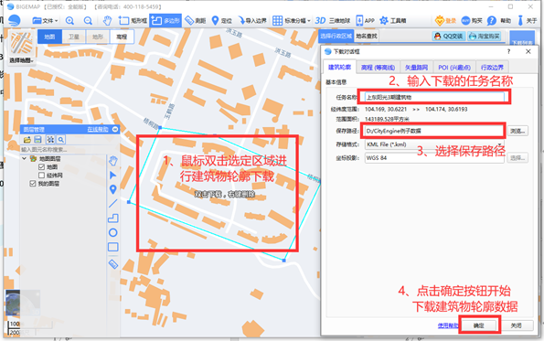Click the 确定 confirm button
Image resolution: width=544 pixels, height=341 pixels.
pos(479,325)
